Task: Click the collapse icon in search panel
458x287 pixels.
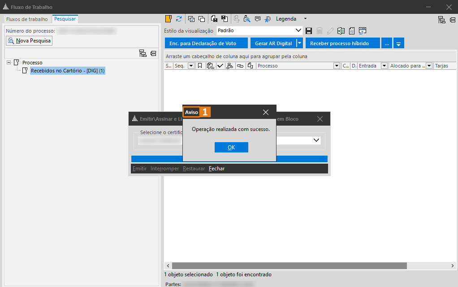Action: pos(153,53)
